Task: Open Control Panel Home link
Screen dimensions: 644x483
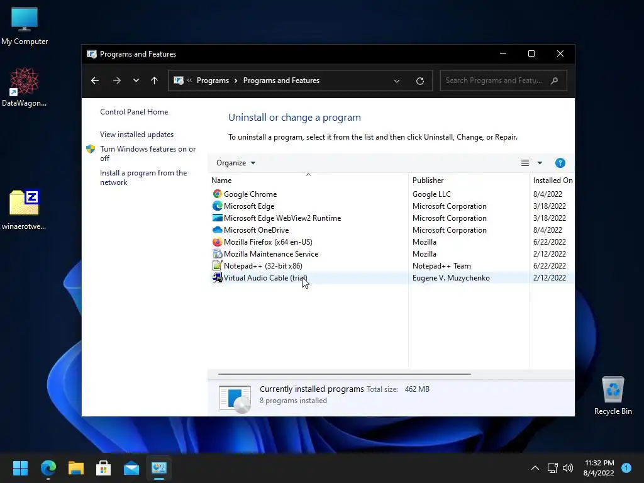Action: tap(134, 112)
